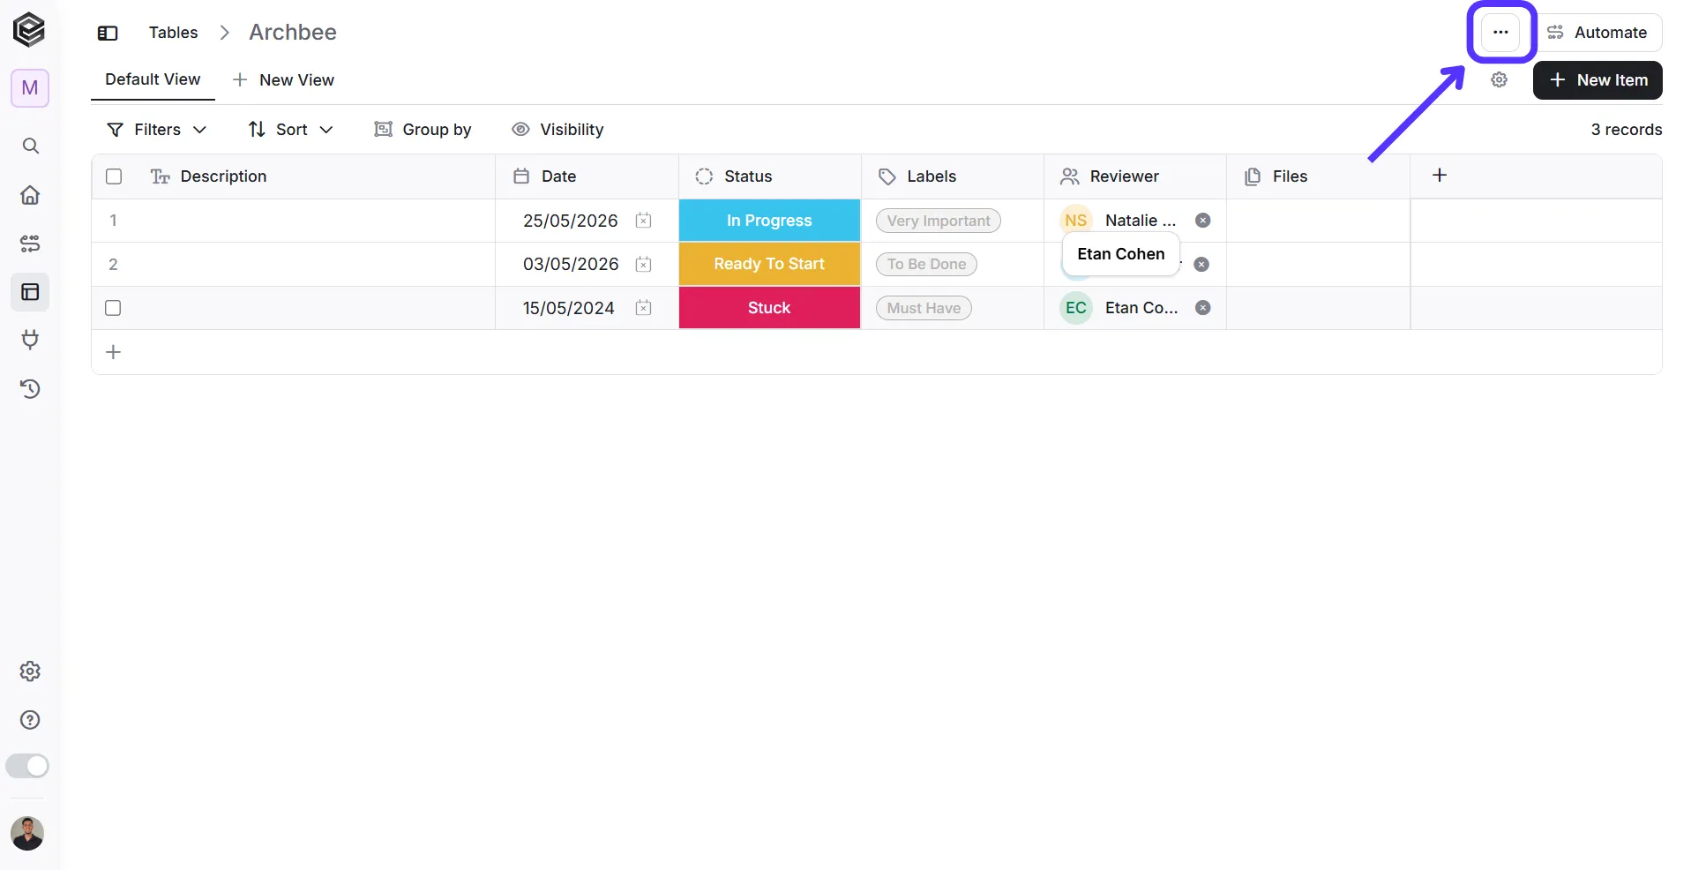1691x870 pixels.
Task: Open the M workspace avatar
Action: pyautogui.click(x=30, y=88)
